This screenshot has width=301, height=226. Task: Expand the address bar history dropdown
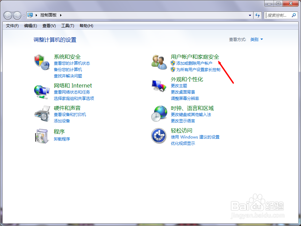(x=250, y=15)
